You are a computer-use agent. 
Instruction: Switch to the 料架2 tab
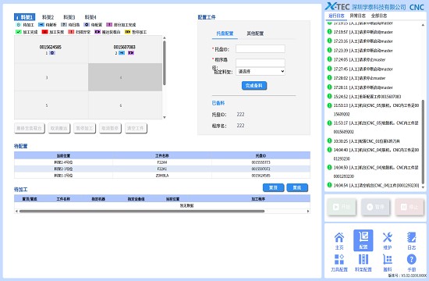(48, 17)
